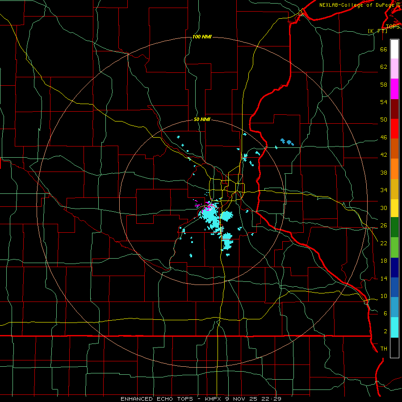Click the 9 NOV 25 date text

pyautogui.click(x=242, y=399)
